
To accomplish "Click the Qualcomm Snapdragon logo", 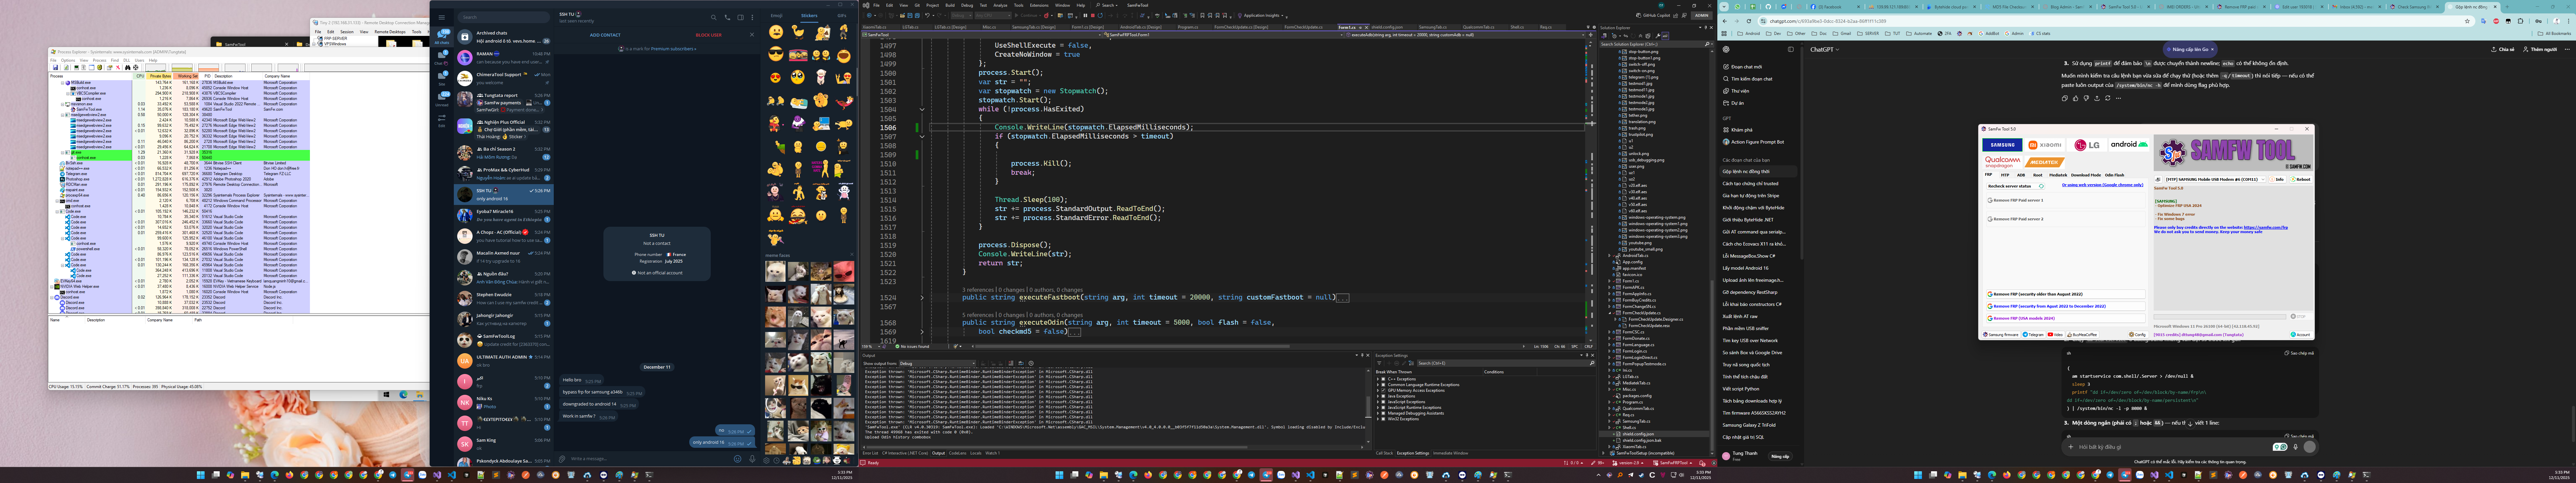I will pyautogui.click(x=2002, y=162).
